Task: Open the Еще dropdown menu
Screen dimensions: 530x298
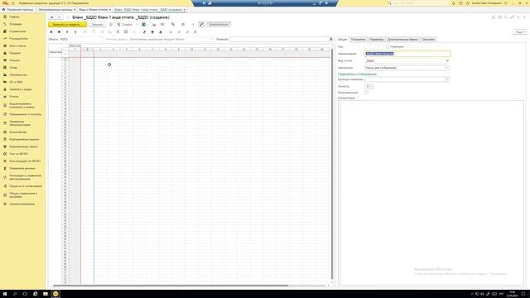Action: (x=520, y=31)
